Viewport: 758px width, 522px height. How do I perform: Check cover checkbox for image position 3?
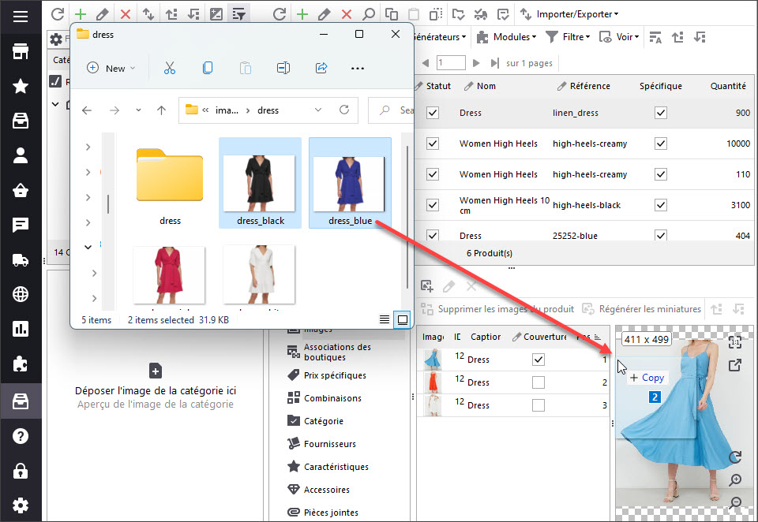(538, 405)
